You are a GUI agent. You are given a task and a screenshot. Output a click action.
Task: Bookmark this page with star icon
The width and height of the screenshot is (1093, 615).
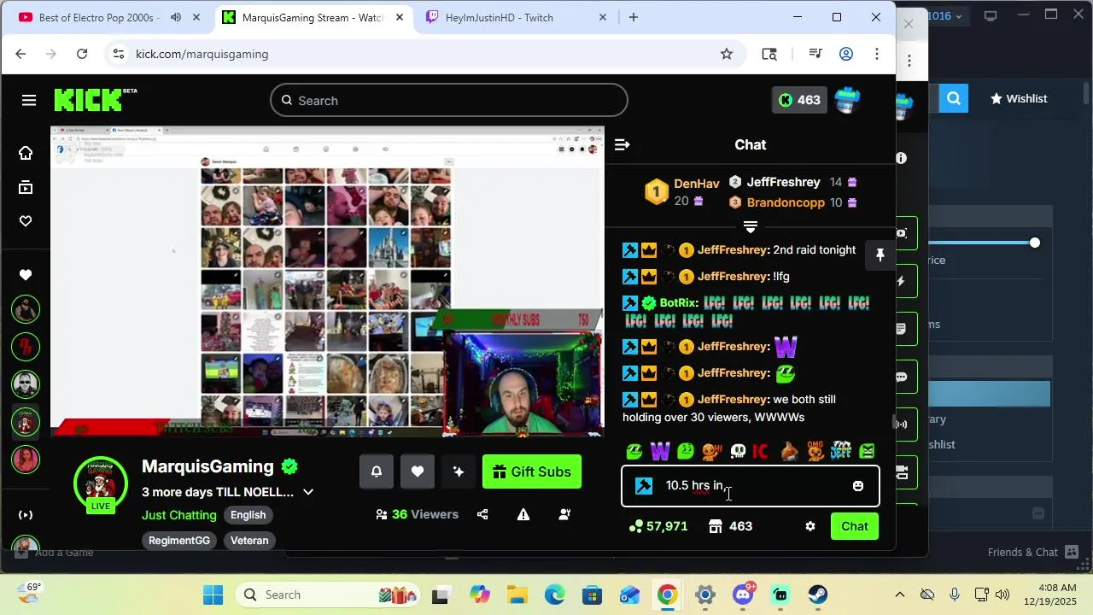coord(727,54)
